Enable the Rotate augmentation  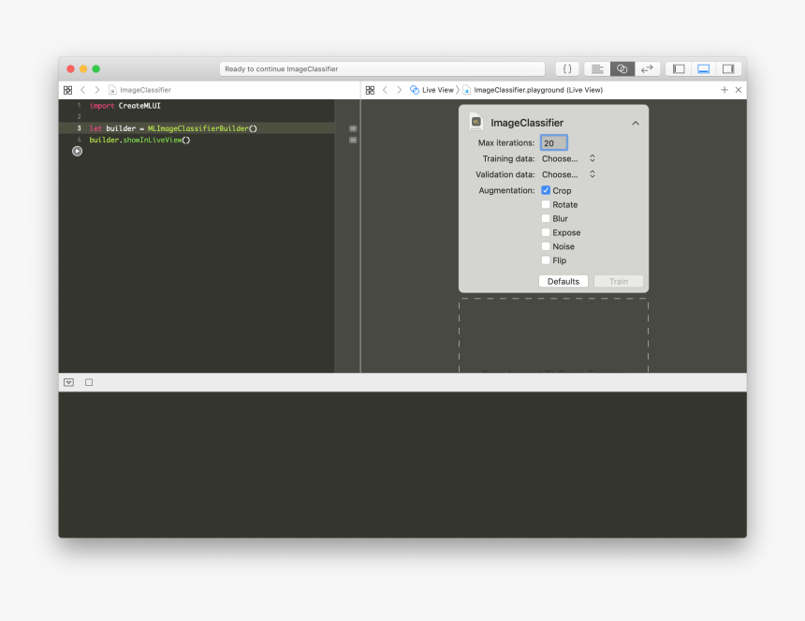tap(546, 204)
